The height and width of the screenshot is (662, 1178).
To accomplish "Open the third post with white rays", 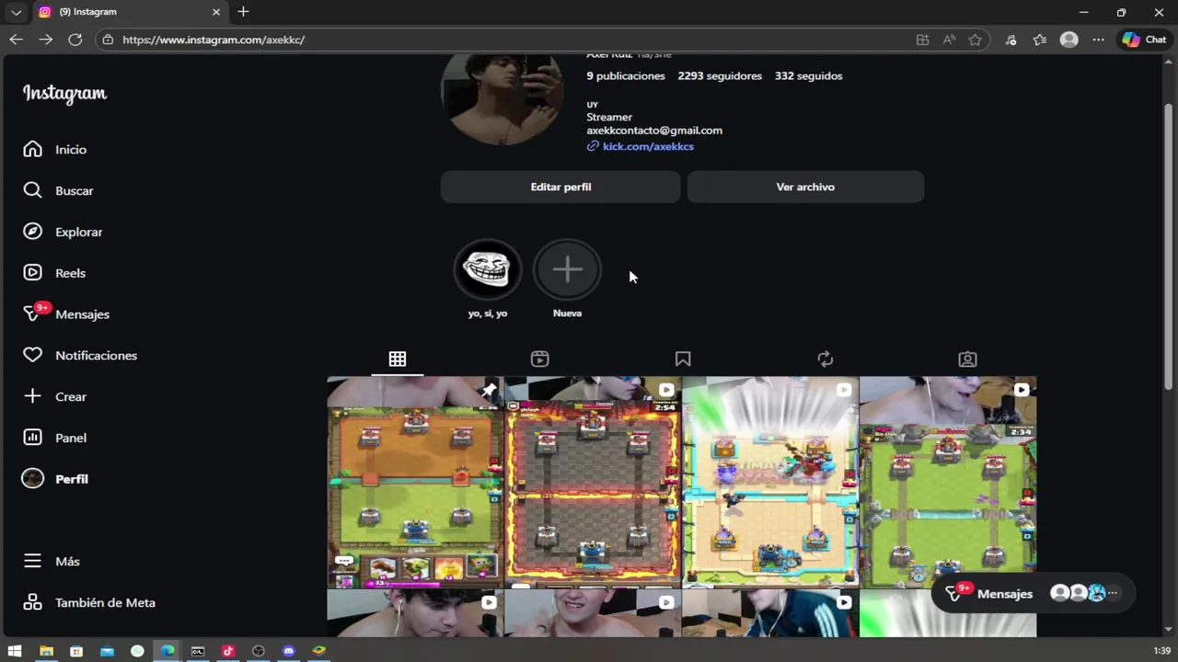I will 770,482.
